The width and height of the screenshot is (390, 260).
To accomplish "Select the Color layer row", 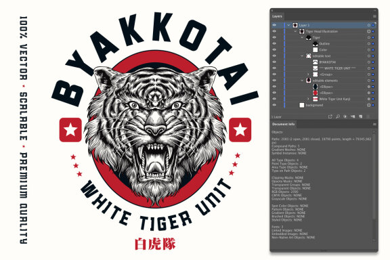I will coord(323,49).
